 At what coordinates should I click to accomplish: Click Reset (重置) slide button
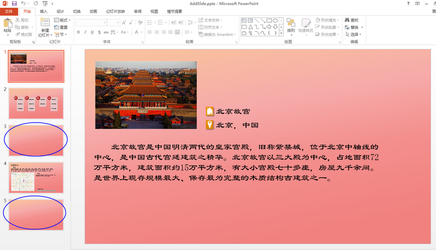click(61, 27)
